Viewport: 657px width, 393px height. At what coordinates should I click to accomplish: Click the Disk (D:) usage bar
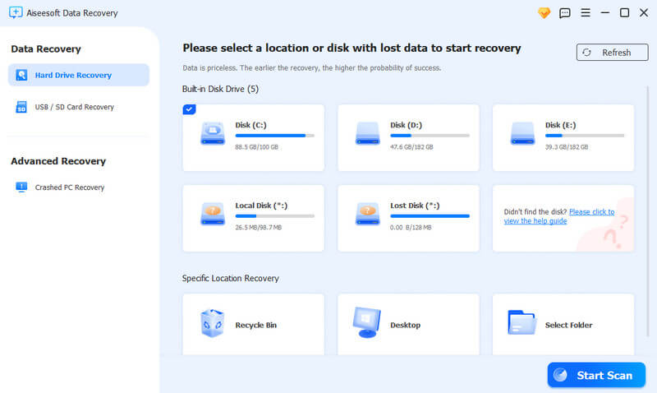click(430, 136)
